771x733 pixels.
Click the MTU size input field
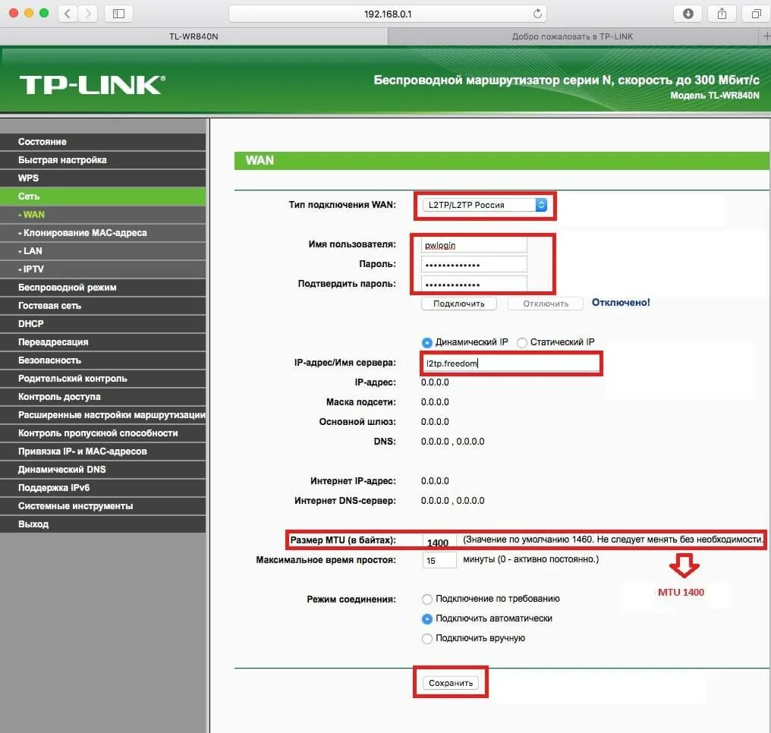pos(439,542)
